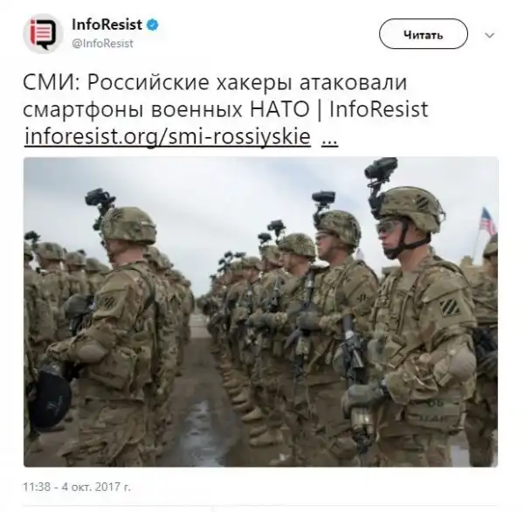The width and height of the screenshot is (524, 512).
Task: Click the word НАТО in the headline
Action: click(x=279, y=110)
